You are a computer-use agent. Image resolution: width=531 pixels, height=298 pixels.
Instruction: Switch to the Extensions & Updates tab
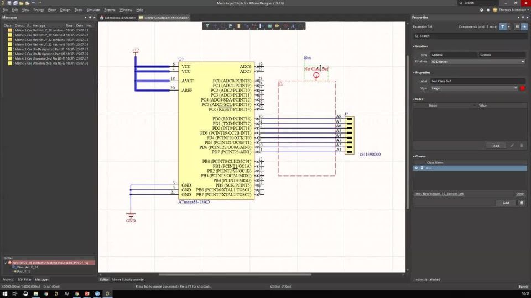coord(117,18)
